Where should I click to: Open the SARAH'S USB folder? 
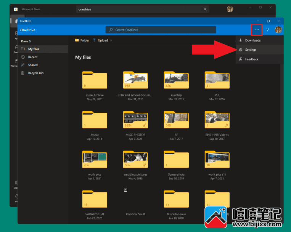click(95, 199)
